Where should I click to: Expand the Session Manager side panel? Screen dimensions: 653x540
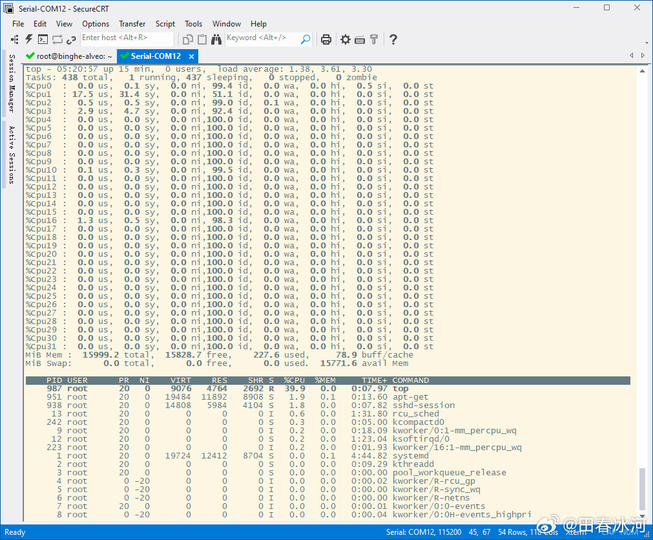point(12,83)
